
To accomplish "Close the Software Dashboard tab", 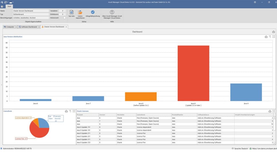I will [x=39, y=27].
